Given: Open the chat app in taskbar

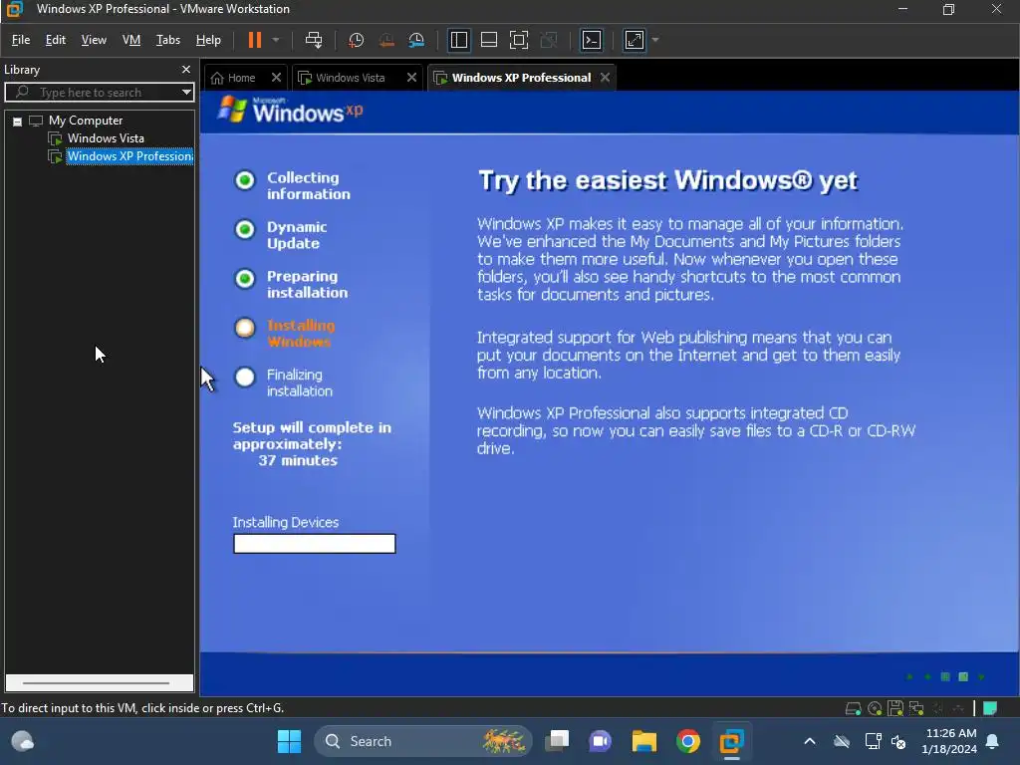Looking at the screenshot, I should point(601,741).
